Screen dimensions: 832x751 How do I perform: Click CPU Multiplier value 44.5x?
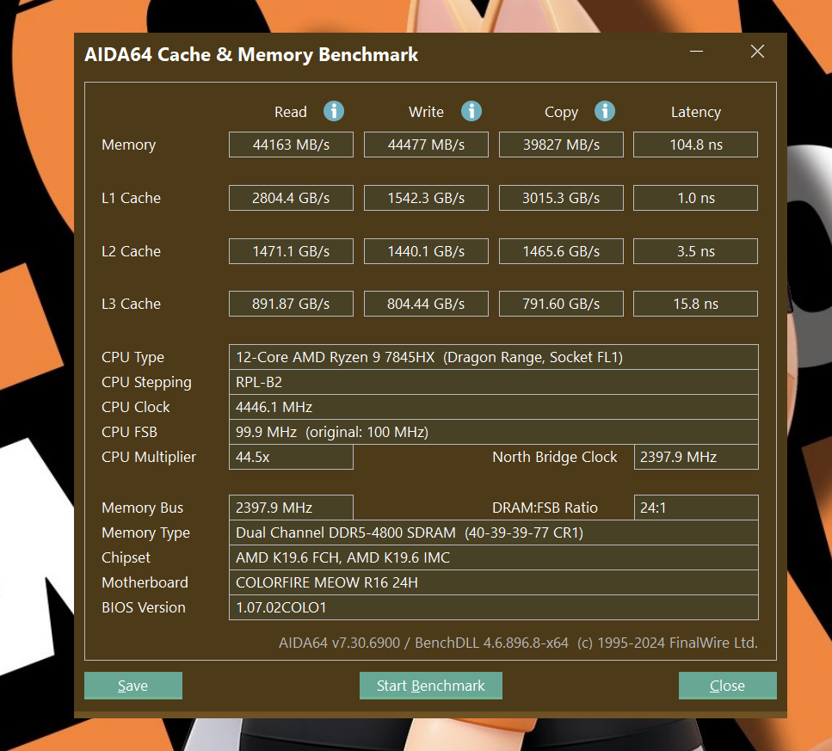click(291, 457)
